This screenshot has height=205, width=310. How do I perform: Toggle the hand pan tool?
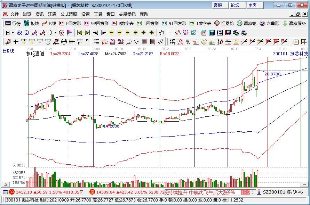click(161, 32)
